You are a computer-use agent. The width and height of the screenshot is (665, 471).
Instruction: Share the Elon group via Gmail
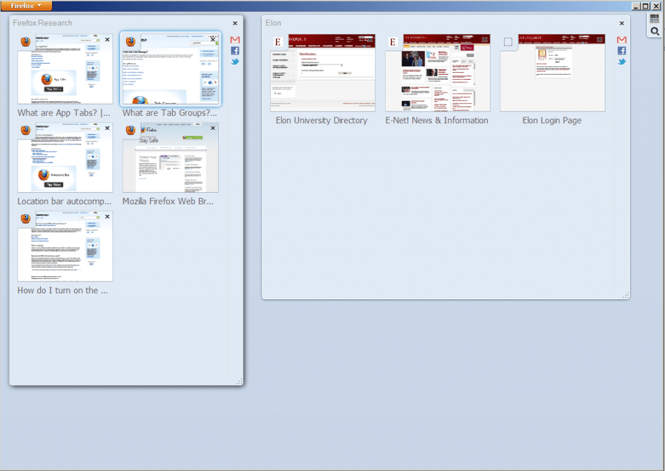click(x=621, y=39)
